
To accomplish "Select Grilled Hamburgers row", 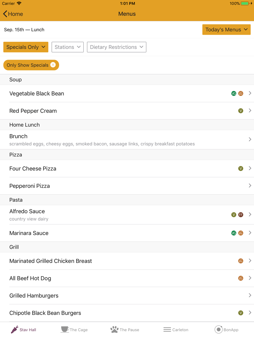I will 127,296.
